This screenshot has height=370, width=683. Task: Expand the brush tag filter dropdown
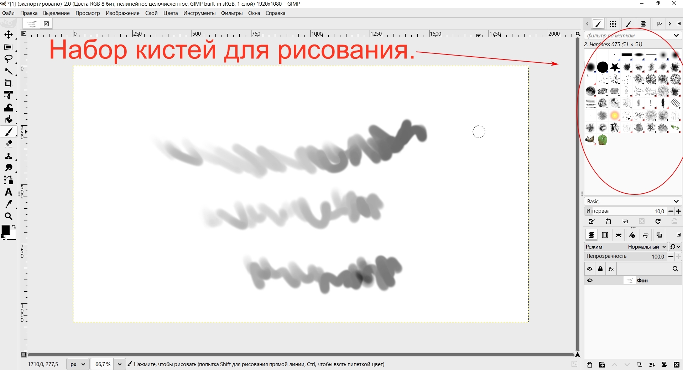coord(676,35)
